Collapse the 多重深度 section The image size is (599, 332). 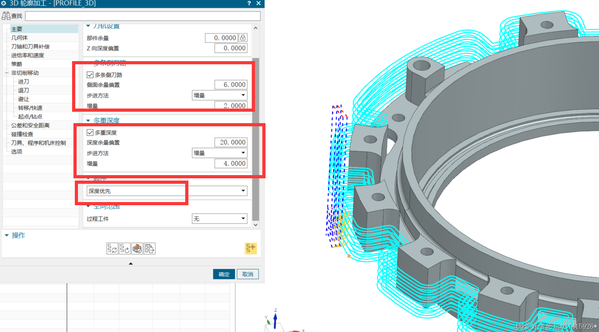(x=89, y=121)
